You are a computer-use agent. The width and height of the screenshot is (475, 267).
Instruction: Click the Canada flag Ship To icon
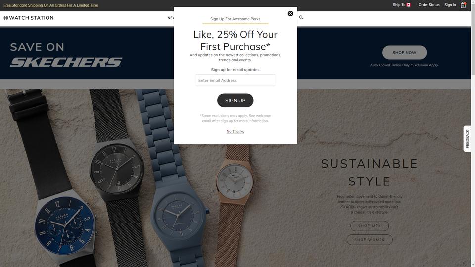point(408,5)
